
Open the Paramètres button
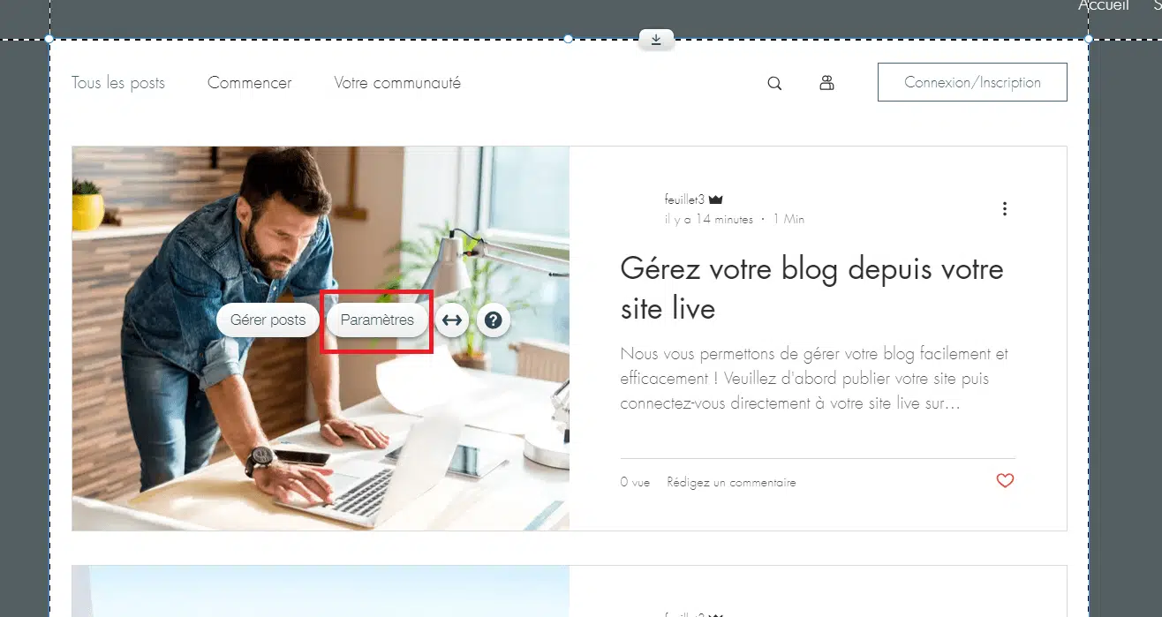coord(377,320)
